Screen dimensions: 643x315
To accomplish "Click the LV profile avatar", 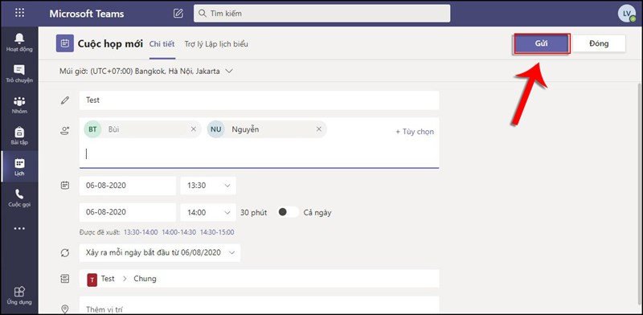I will point(627,13).
